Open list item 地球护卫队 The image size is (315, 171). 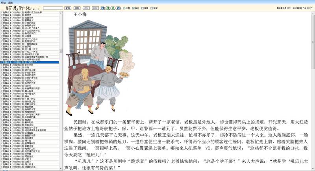point(30,148)
